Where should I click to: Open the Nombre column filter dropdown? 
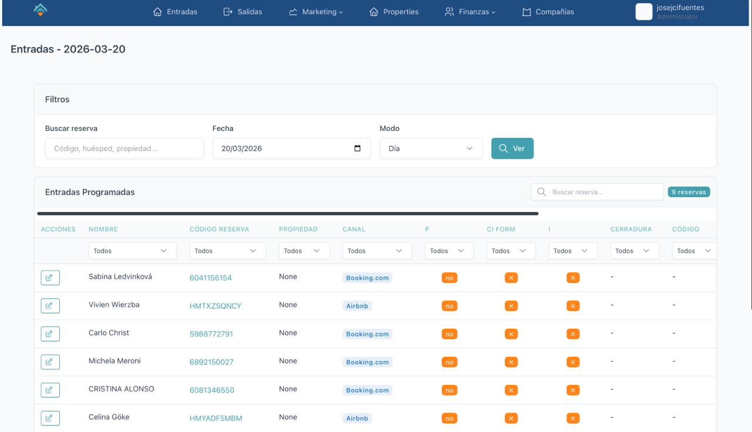[133, 251]
